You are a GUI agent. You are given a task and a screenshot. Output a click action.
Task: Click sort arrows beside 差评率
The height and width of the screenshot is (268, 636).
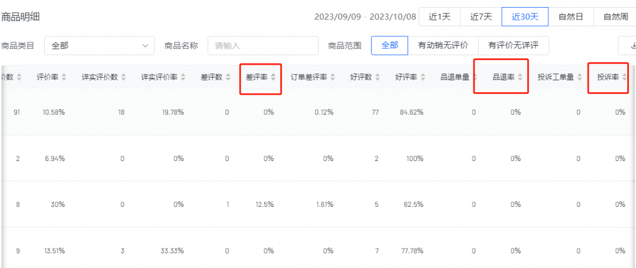click(x=273, y=77)
